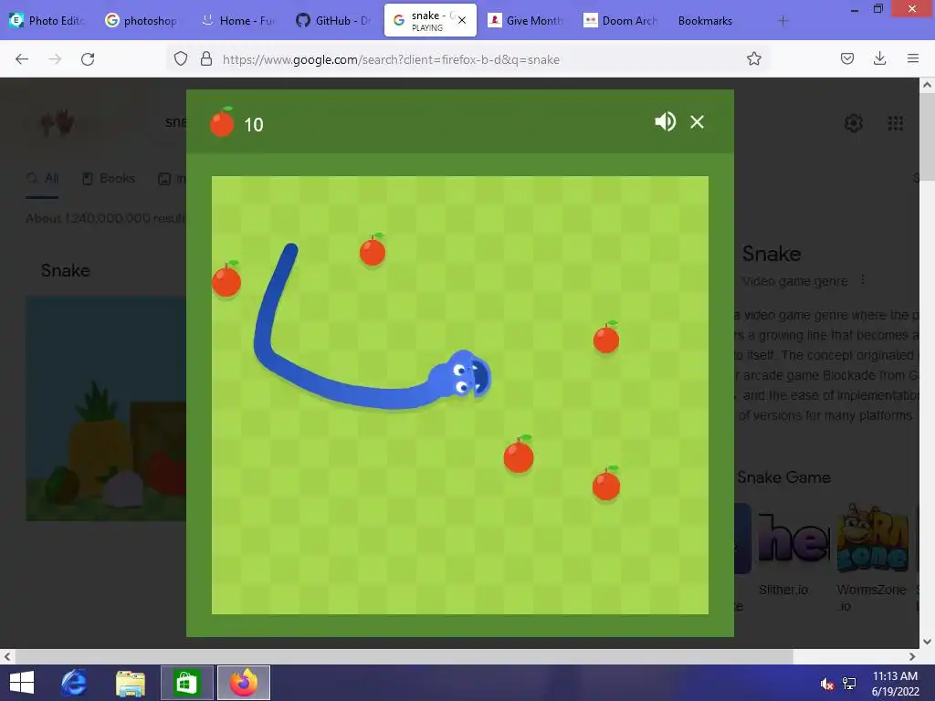Open the Downloads panel
The image size is (935, 701).
(879, 59)
